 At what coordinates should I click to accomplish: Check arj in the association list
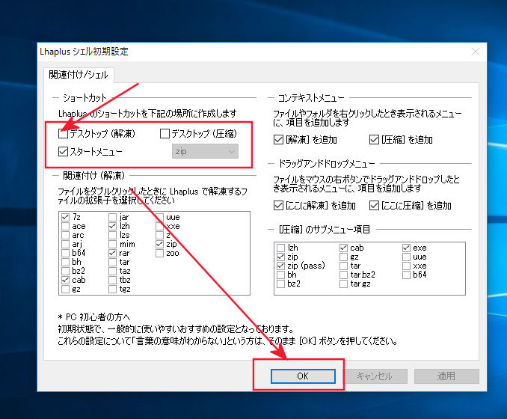65,244
